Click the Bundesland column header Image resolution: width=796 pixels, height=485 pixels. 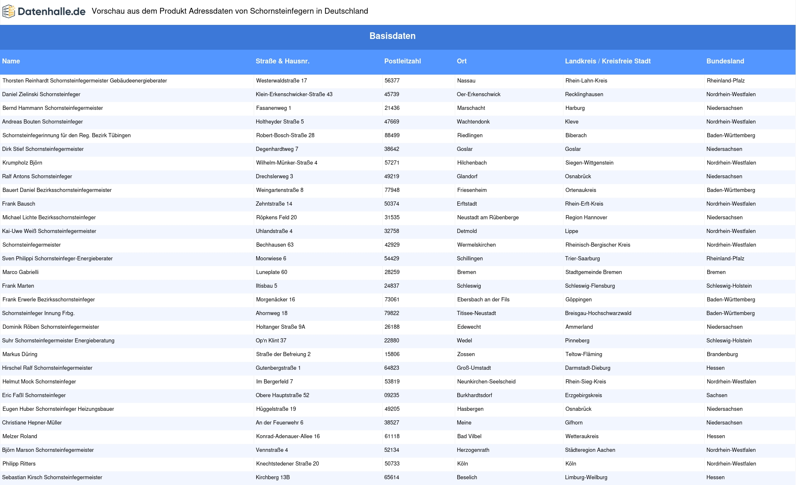725,61
